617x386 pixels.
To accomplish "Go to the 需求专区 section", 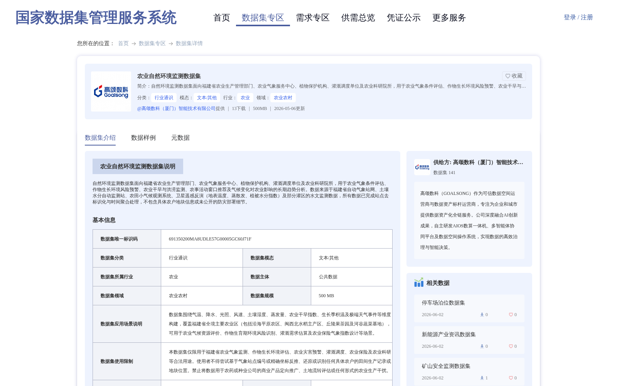I will coord(313,18).
